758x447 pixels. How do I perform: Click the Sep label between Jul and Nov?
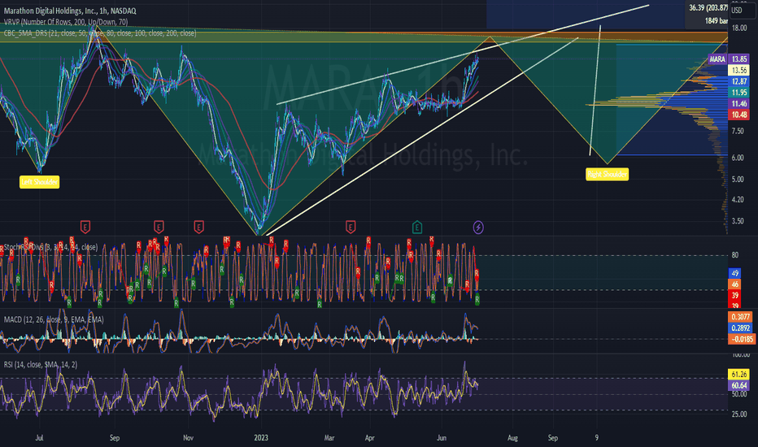coord(114,438)
